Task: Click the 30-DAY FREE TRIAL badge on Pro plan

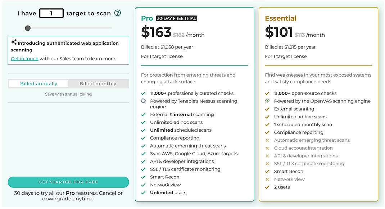Action: tap(176, 18)
